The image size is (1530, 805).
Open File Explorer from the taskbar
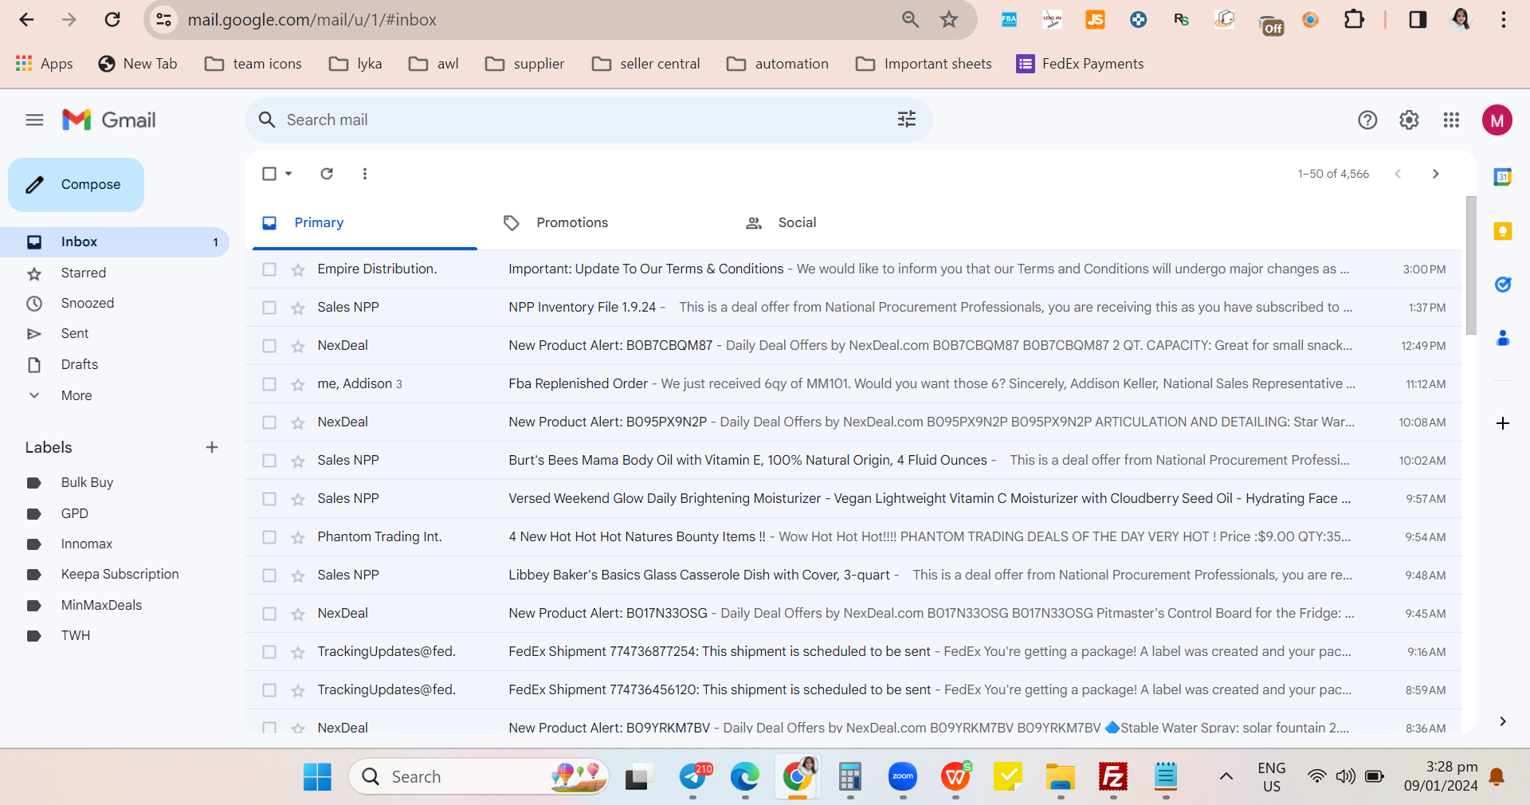[x=1061, y=776]
